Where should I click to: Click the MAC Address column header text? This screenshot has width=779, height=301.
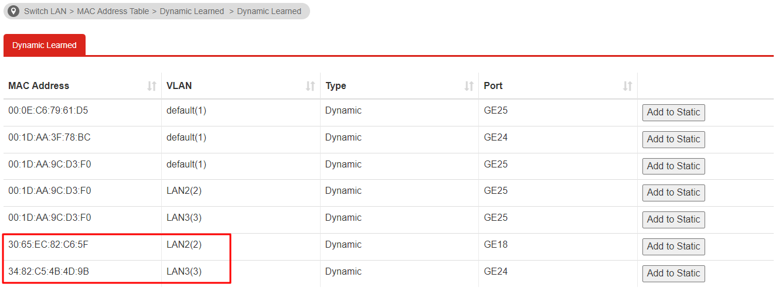[x=39, y=86]
